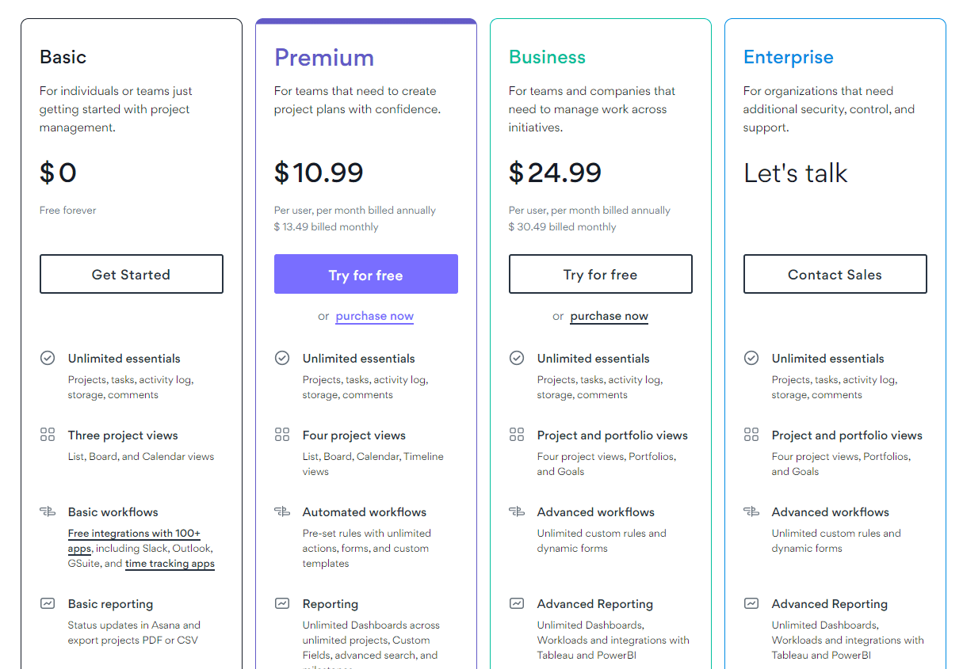Image resolution: width=963 pixels, height=669 pixels.
Task: Click the chart icon next to Basic reporting
Action: [x=48, y=603]
